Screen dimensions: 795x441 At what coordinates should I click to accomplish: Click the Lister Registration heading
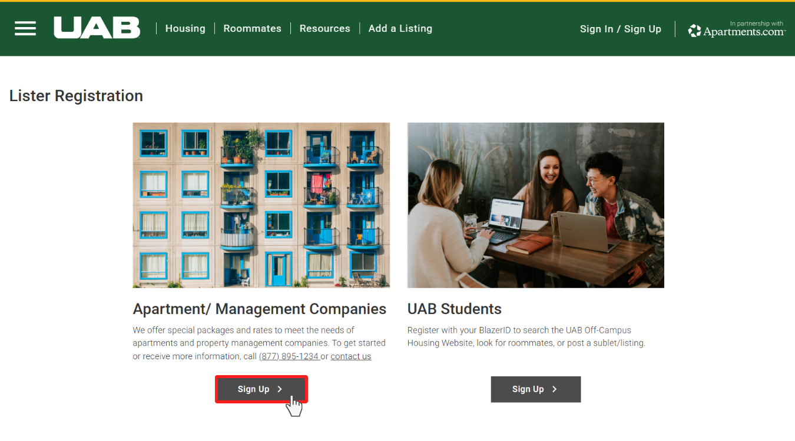(76, 95)
